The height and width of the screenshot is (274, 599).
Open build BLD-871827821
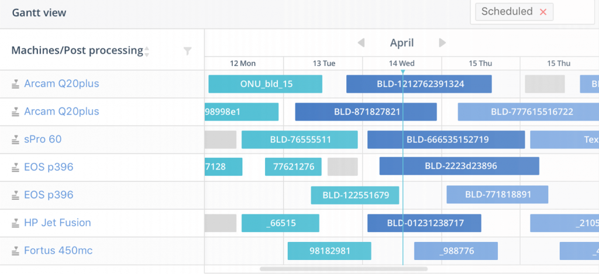coord(366,112)
